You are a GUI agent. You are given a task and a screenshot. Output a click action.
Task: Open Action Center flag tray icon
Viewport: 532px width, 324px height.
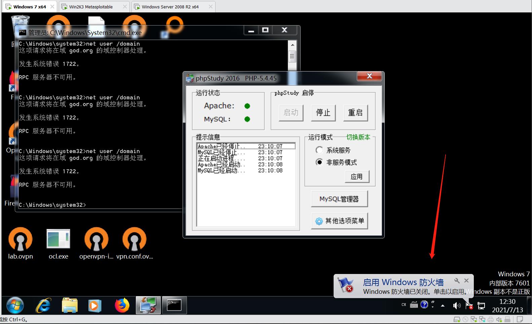coord(469,306)
